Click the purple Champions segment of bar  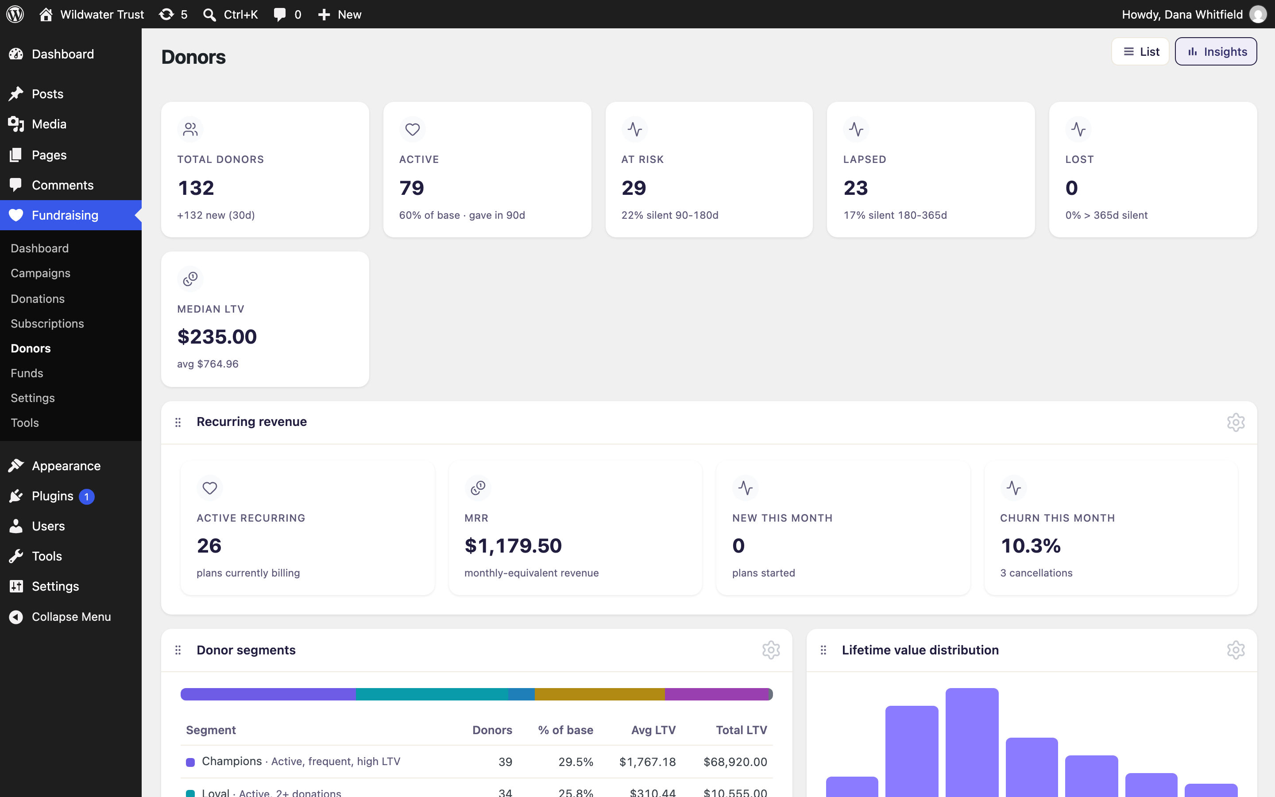268,694
